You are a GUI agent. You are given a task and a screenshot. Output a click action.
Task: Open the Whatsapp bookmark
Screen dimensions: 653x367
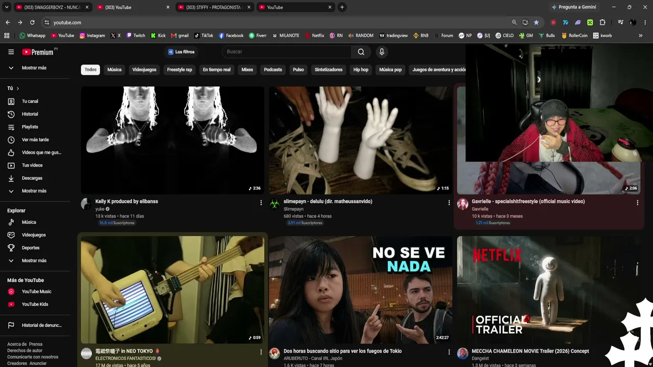(32, 36)
